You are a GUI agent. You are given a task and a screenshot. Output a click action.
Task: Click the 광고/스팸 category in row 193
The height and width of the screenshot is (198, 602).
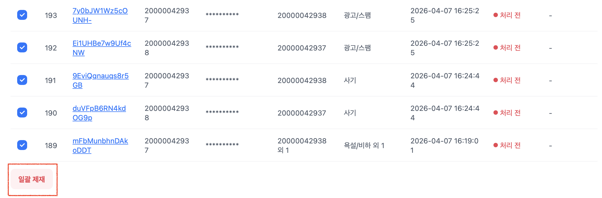(357, 15)
